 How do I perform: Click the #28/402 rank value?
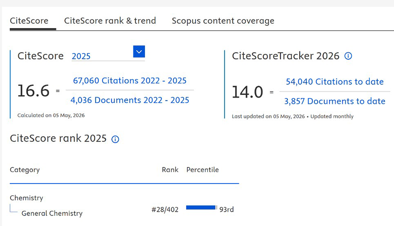[x=165, y=209]
